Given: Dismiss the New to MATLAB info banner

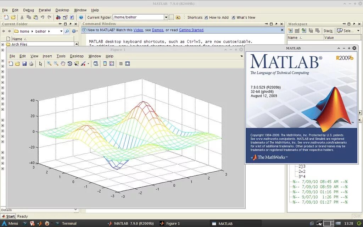Looking at the screenshot, I should pos(282,30).
